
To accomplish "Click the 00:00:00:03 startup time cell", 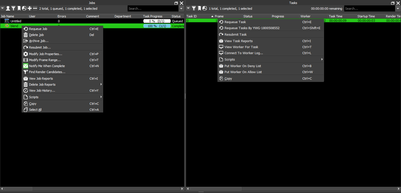I will 367,21.
